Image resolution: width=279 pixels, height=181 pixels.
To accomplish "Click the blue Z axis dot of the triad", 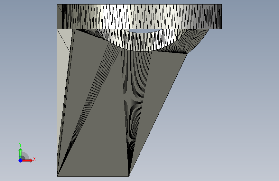I will (21, 160).
